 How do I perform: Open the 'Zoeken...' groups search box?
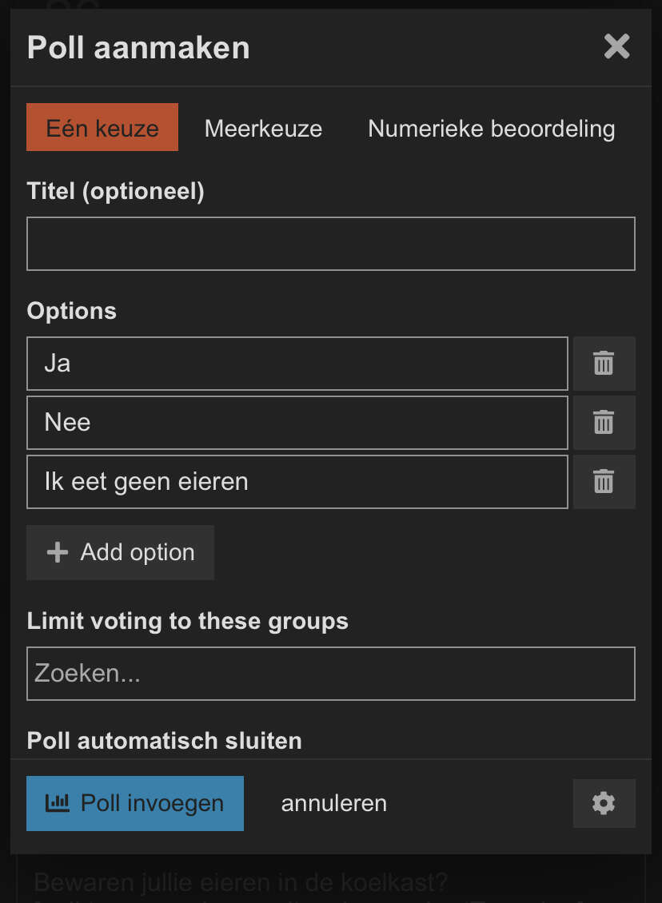(x=330, y=674)
